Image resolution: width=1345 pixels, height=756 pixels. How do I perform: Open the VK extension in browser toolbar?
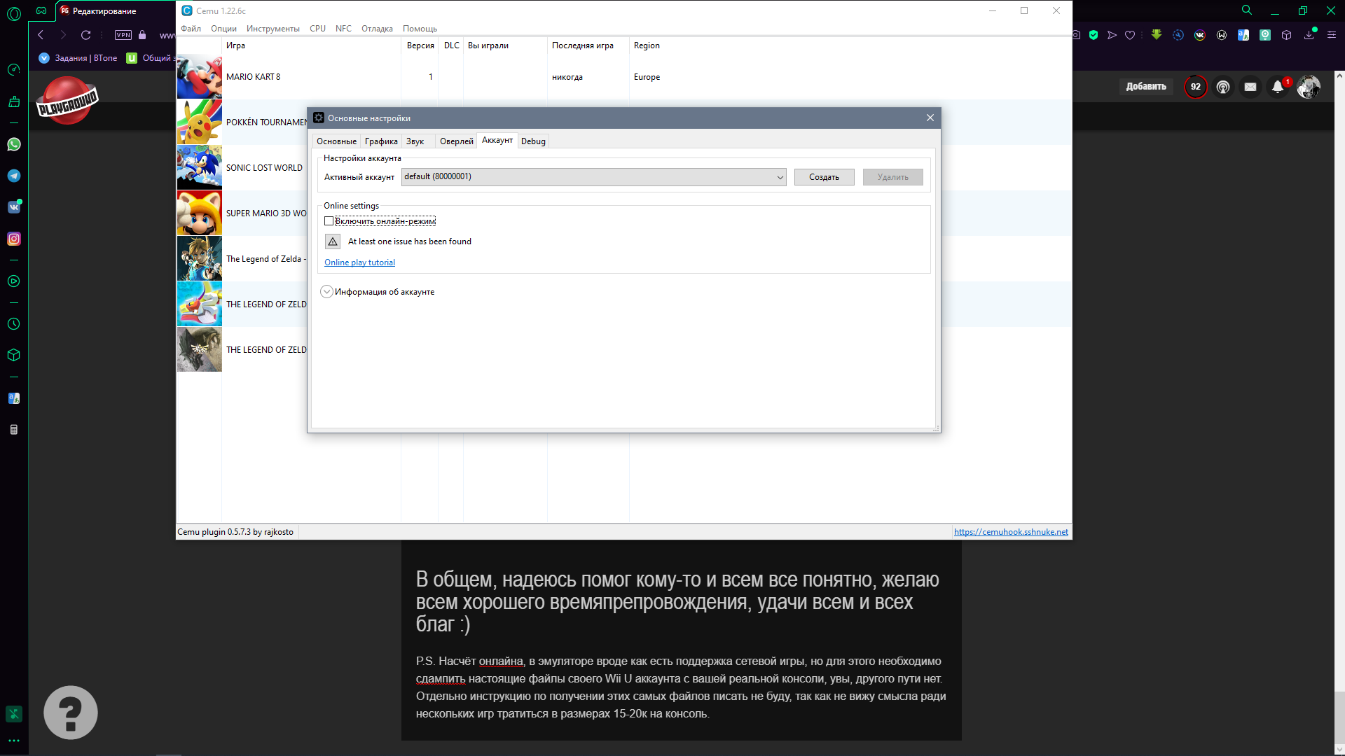(1200, 35)
